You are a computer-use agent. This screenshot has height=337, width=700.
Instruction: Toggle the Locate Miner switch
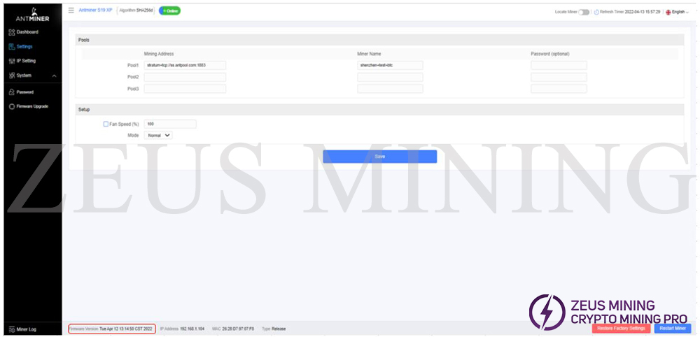pos(584,12)
